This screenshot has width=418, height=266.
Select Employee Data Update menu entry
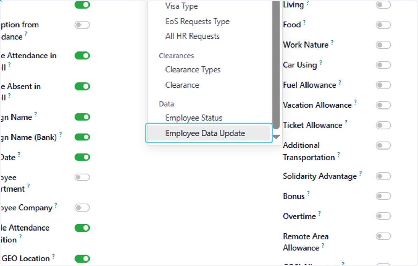tap(208, 133)
